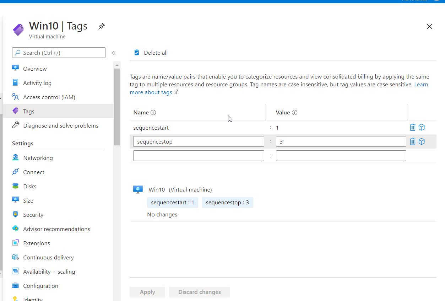
Task: Focus the Search (Ctrl+/) box
Action: click(59, 53)
